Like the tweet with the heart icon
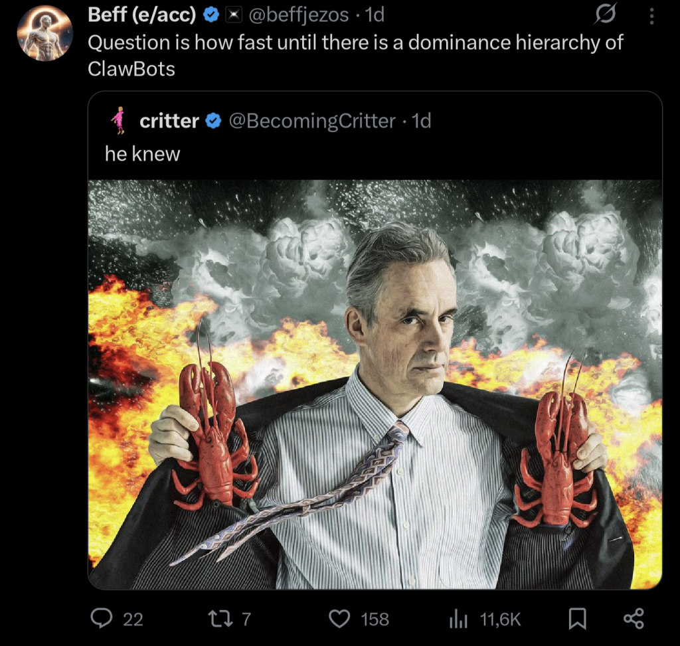 pyautogui.click(x=339, y=619)
